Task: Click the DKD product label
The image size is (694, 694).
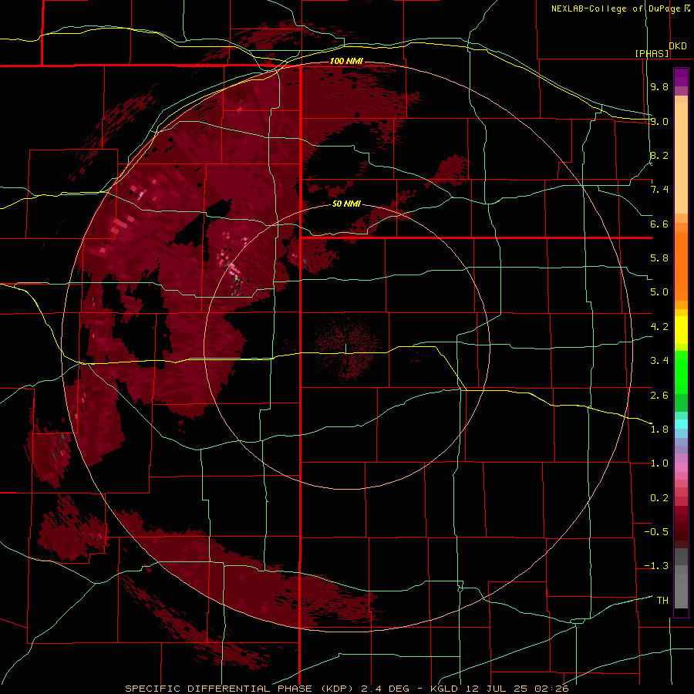Action: coord(678,46)
